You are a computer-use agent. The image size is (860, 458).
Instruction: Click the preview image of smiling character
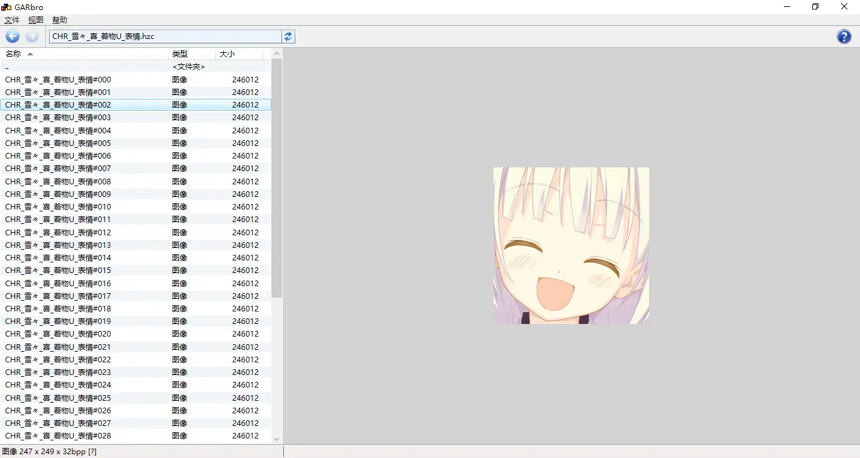click(571, 245)
